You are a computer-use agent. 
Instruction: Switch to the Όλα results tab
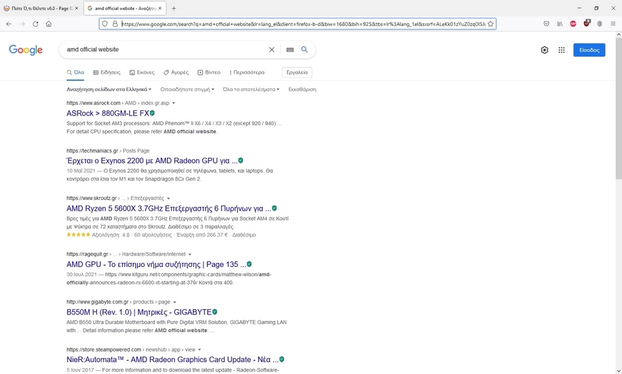pos(76,72)
